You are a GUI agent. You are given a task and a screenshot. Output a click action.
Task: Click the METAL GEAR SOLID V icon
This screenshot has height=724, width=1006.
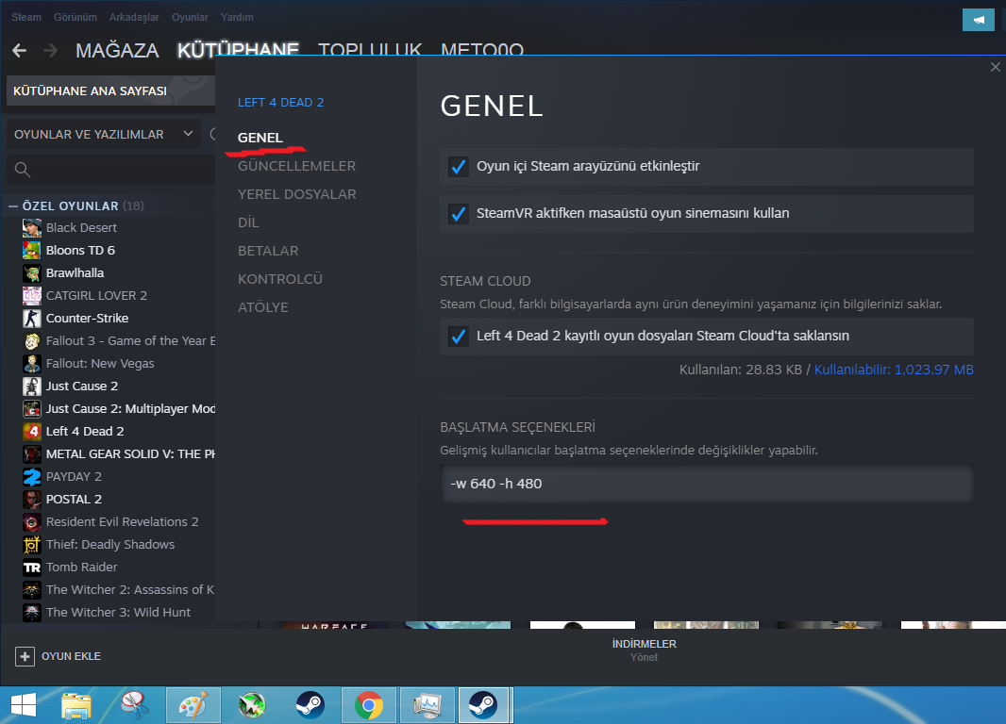(x=31, y=453)
